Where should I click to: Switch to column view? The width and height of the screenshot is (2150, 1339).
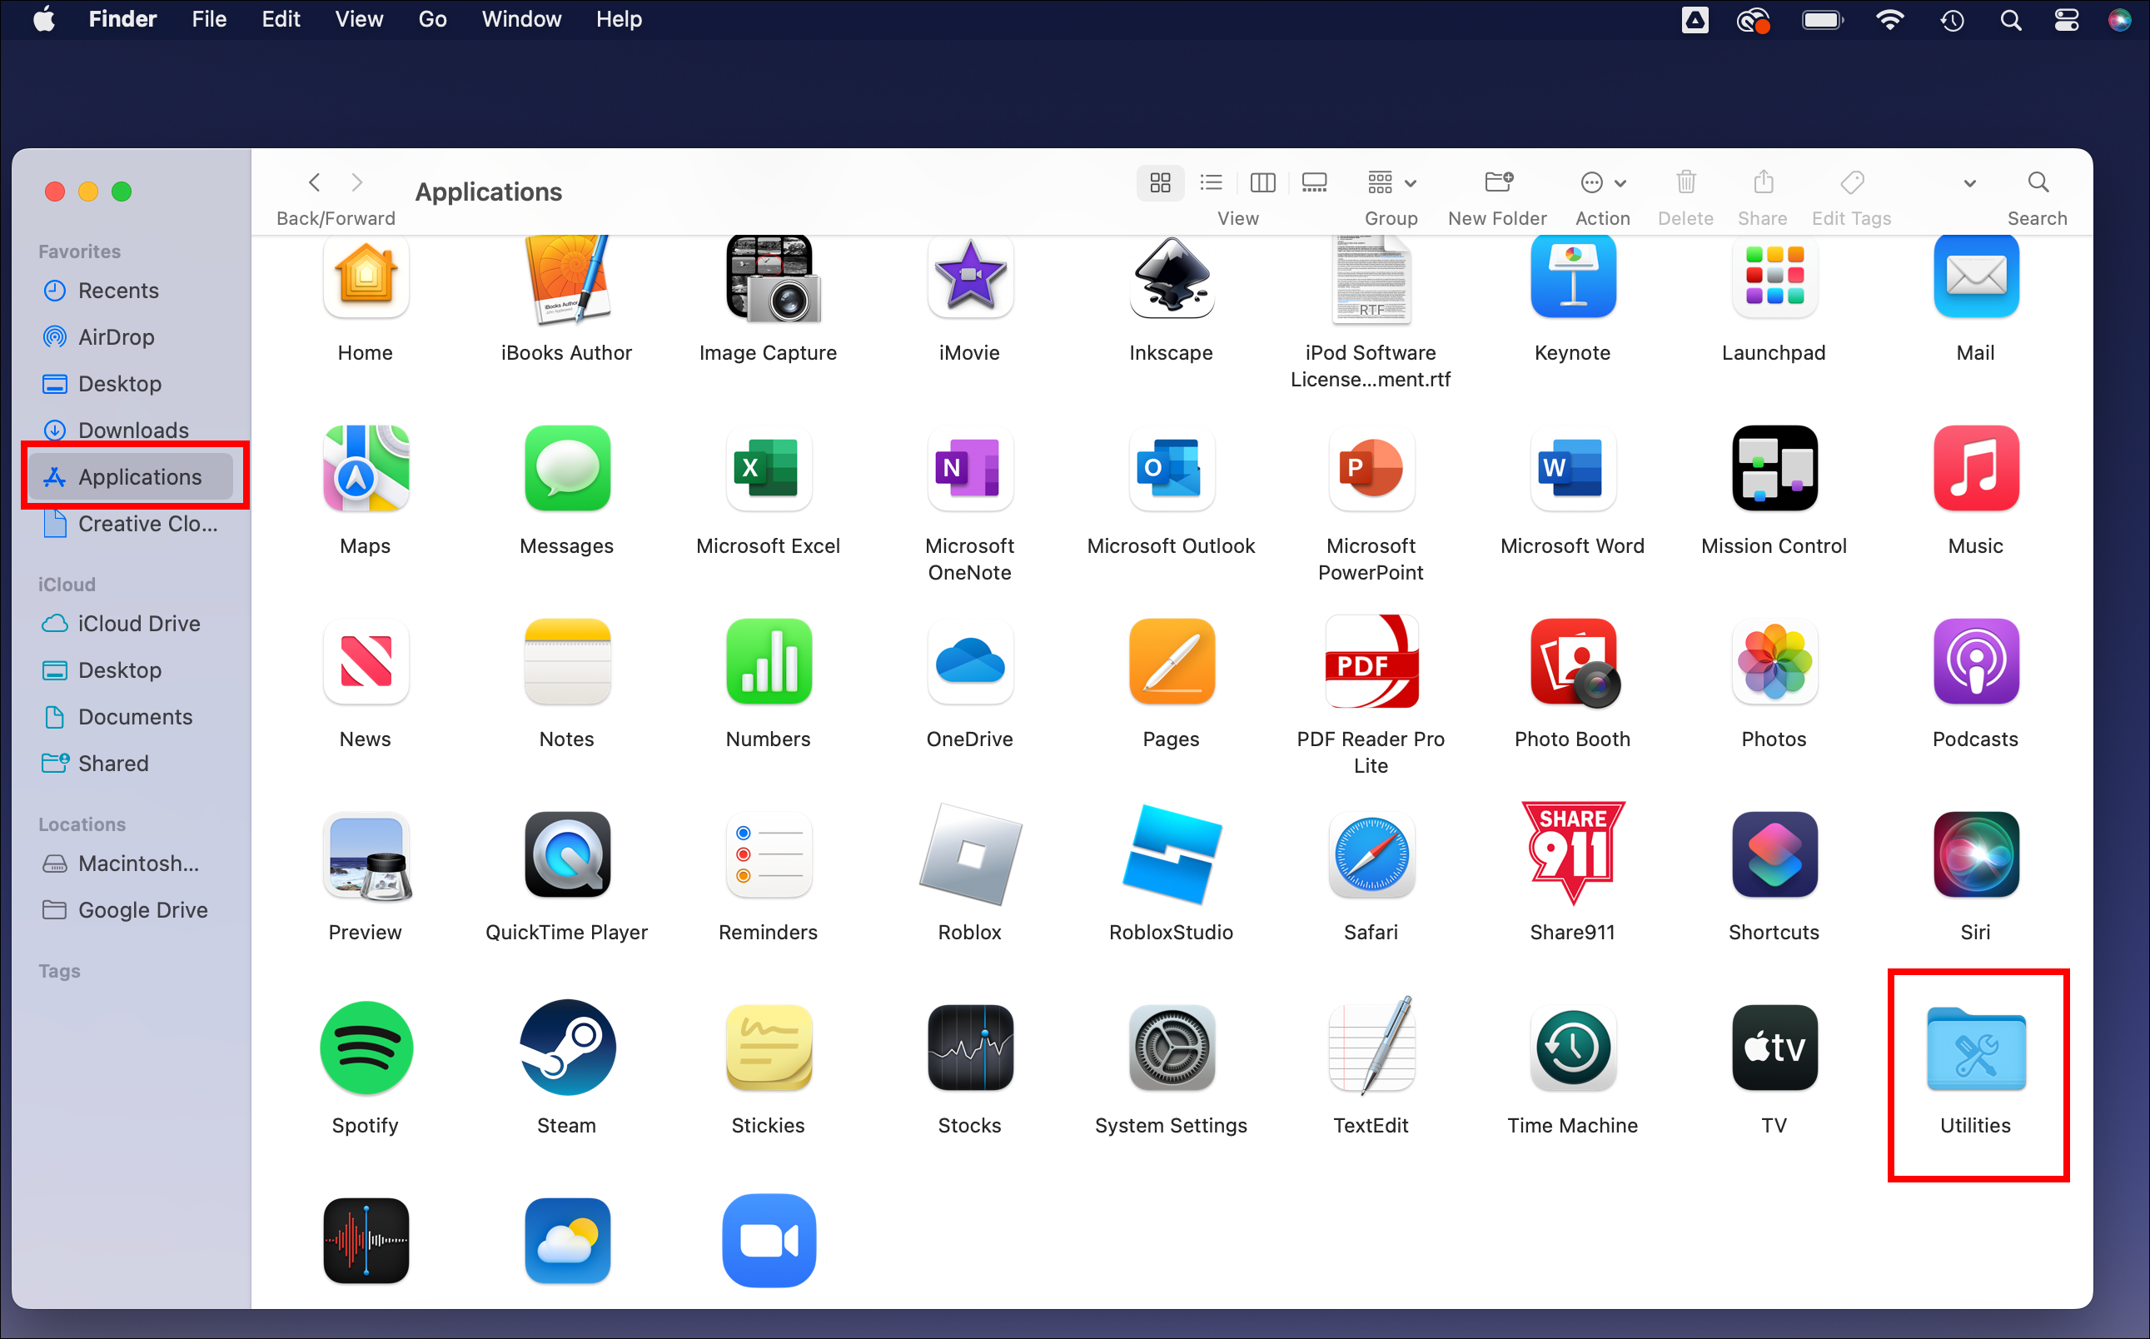click(1262, 182)
